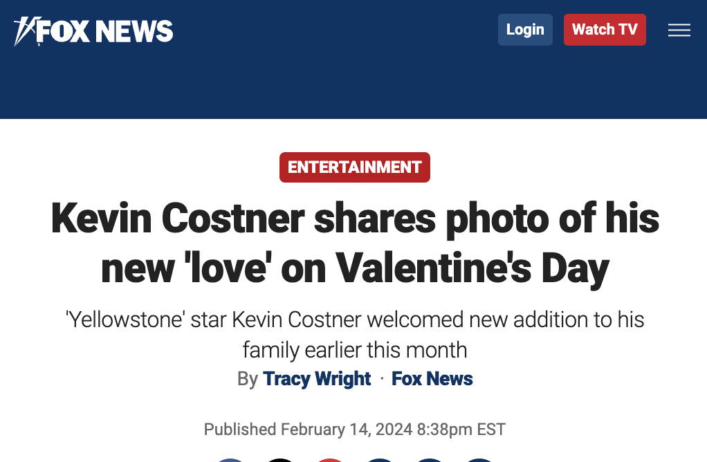
Task: Click the Kevin Costner article headline
Action: 354,242
